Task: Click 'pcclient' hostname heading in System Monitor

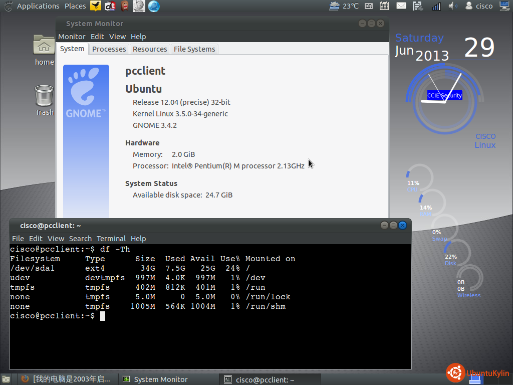Action: (x=145, y=71)
